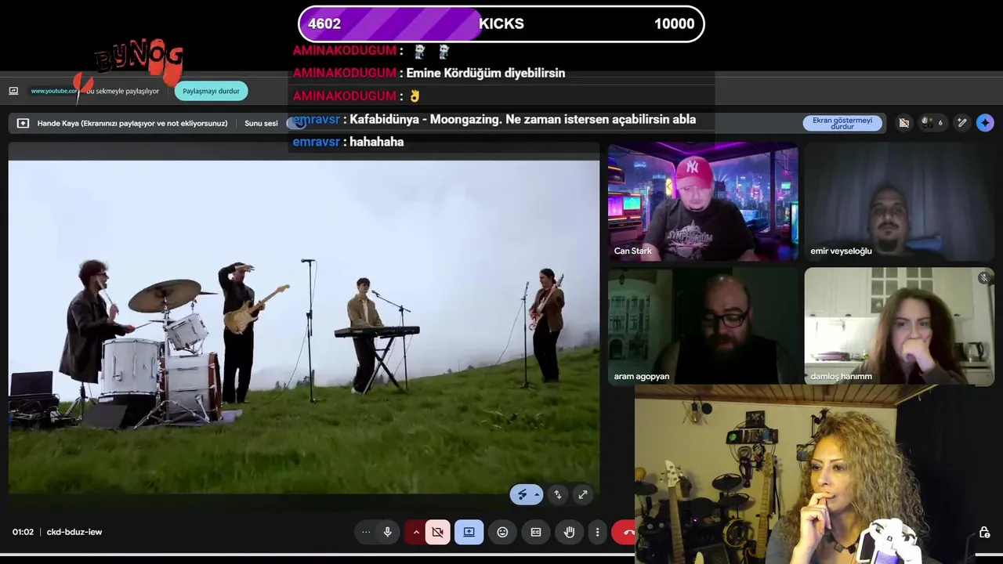Select Can Stark's video tile
The height and width of the screenshot is (564, 1003).
point(703,202)
